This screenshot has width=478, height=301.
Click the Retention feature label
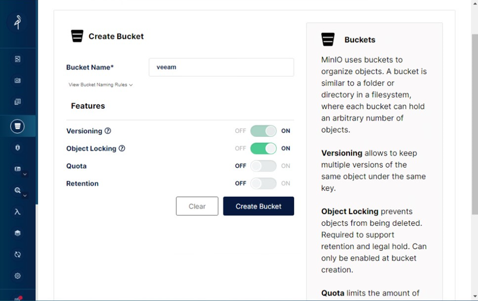coord(82,184)
